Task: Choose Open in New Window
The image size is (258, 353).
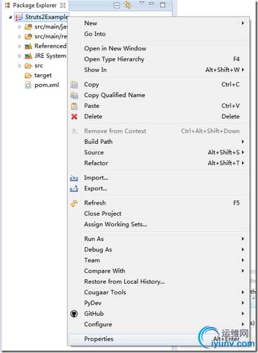Action: point(165,48)
